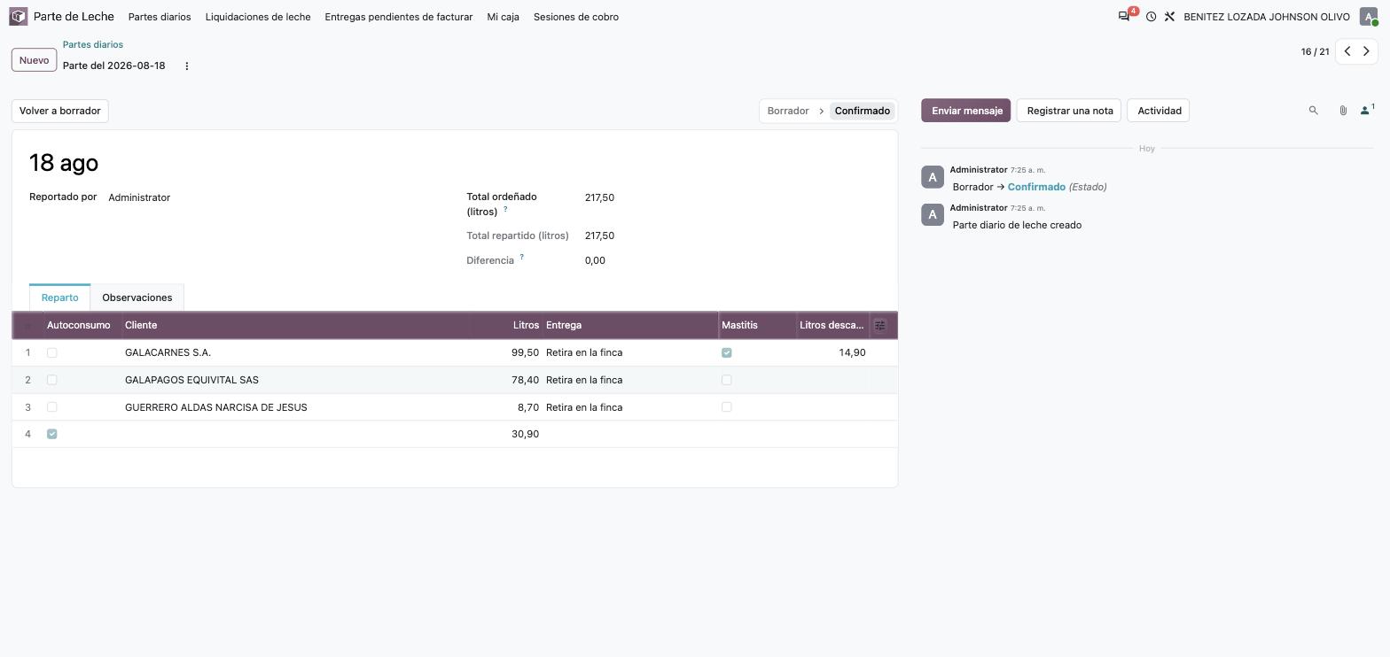Screen dimensions: 1390x657
Task: Open the attachments paperclip icon
Action: (x=1343, y=111)
